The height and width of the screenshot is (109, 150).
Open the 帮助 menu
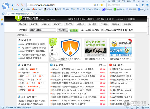(x=129, y=1)
